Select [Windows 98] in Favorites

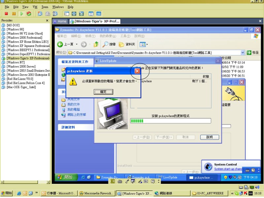[x=15, y=29]
